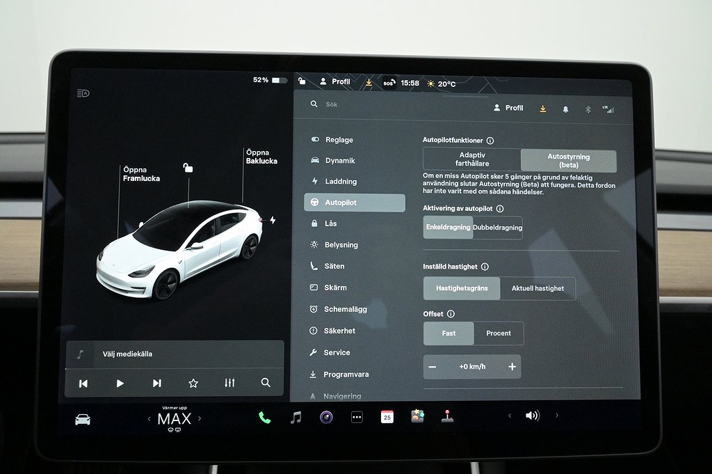The height and width of the screenshot is (474, 712).
Task: Tap the car controls icon
Action: click(83, 419)
